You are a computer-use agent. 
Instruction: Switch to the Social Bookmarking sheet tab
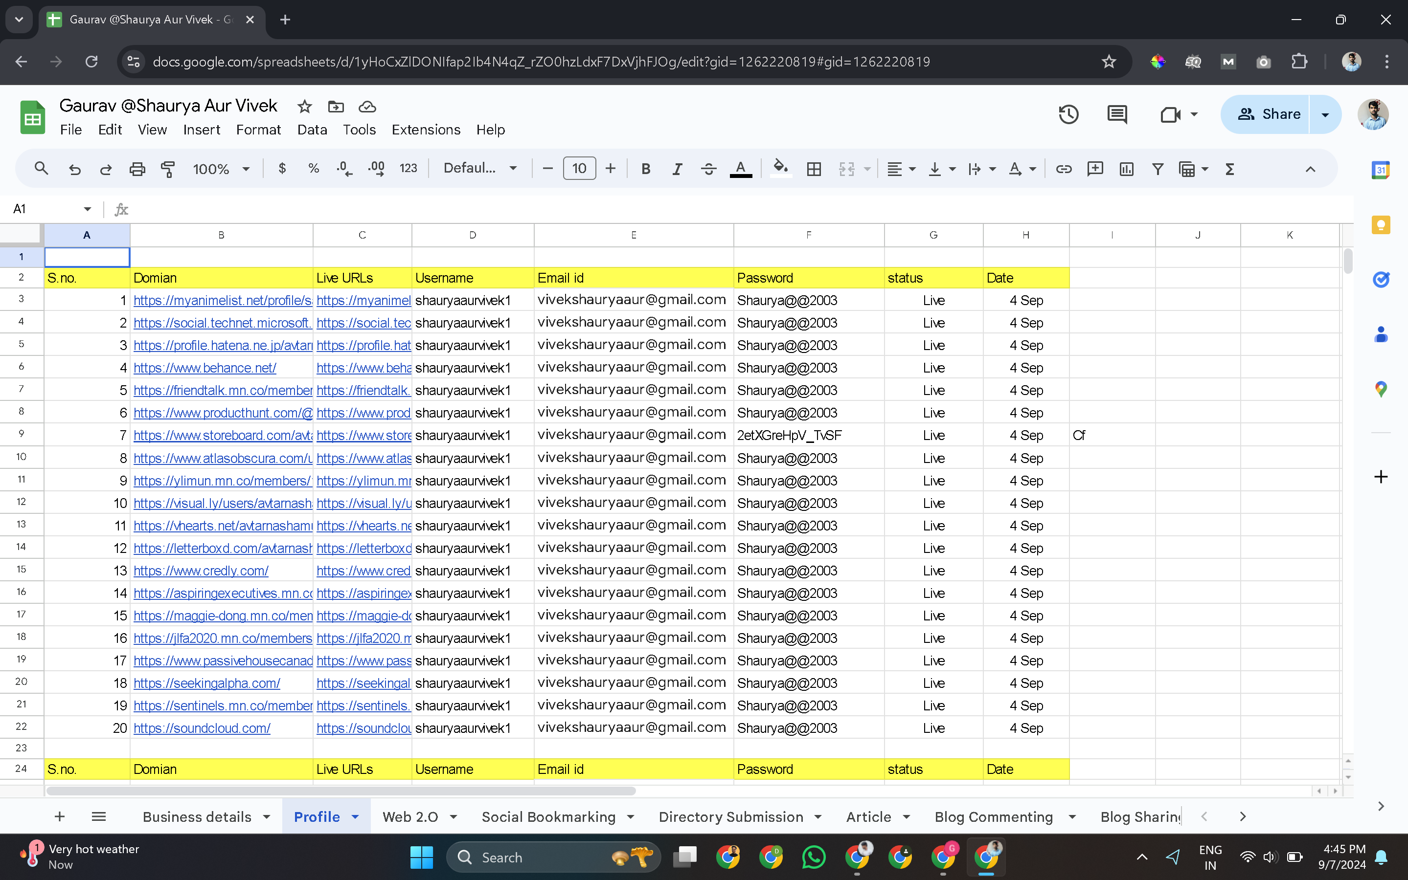pyautogui.click(x=548, y=816)
